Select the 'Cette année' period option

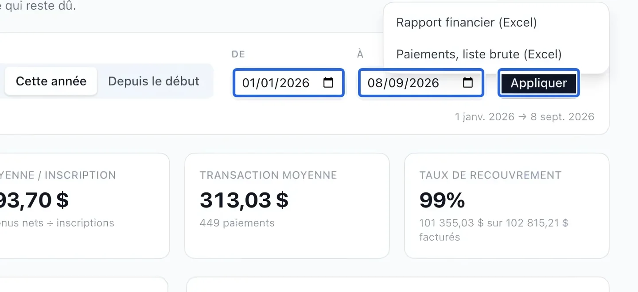tap(51, 81)
